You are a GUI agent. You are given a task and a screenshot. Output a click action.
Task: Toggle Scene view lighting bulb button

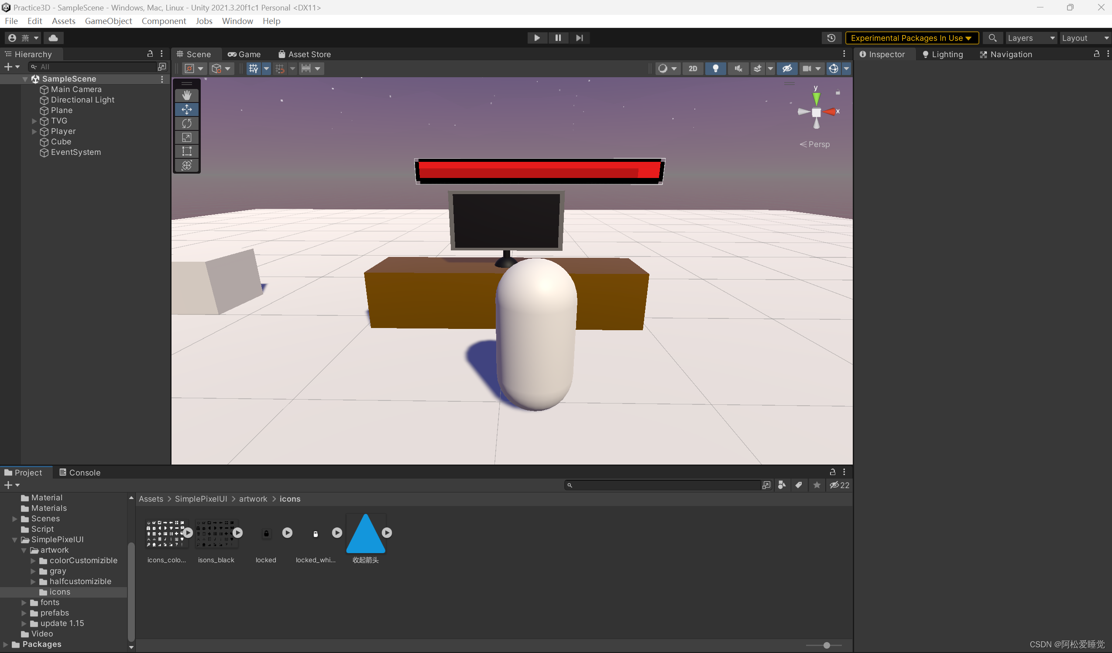715,68
